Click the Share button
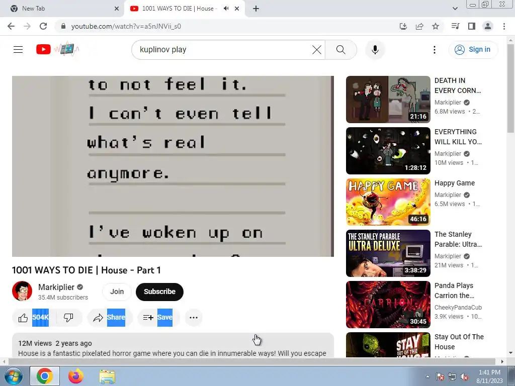This screenshot has width=515, height=386. click(x=110, y=318)
